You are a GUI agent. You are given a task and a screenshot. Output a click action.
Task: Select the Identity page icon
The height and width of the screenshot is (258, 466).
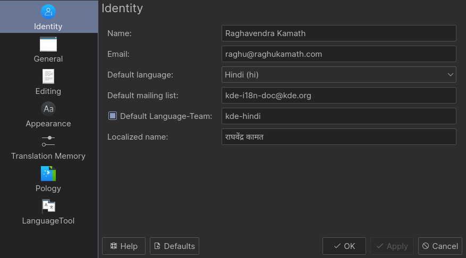point(48,12)
